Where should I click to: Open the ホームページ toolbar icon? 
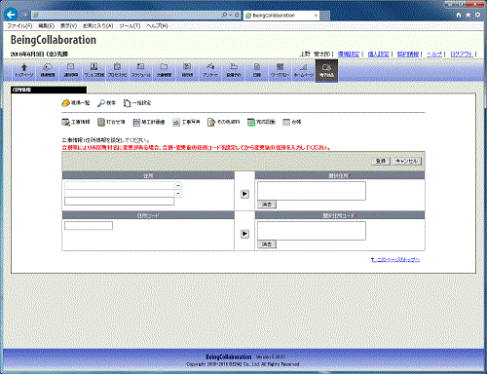[303, 70]
